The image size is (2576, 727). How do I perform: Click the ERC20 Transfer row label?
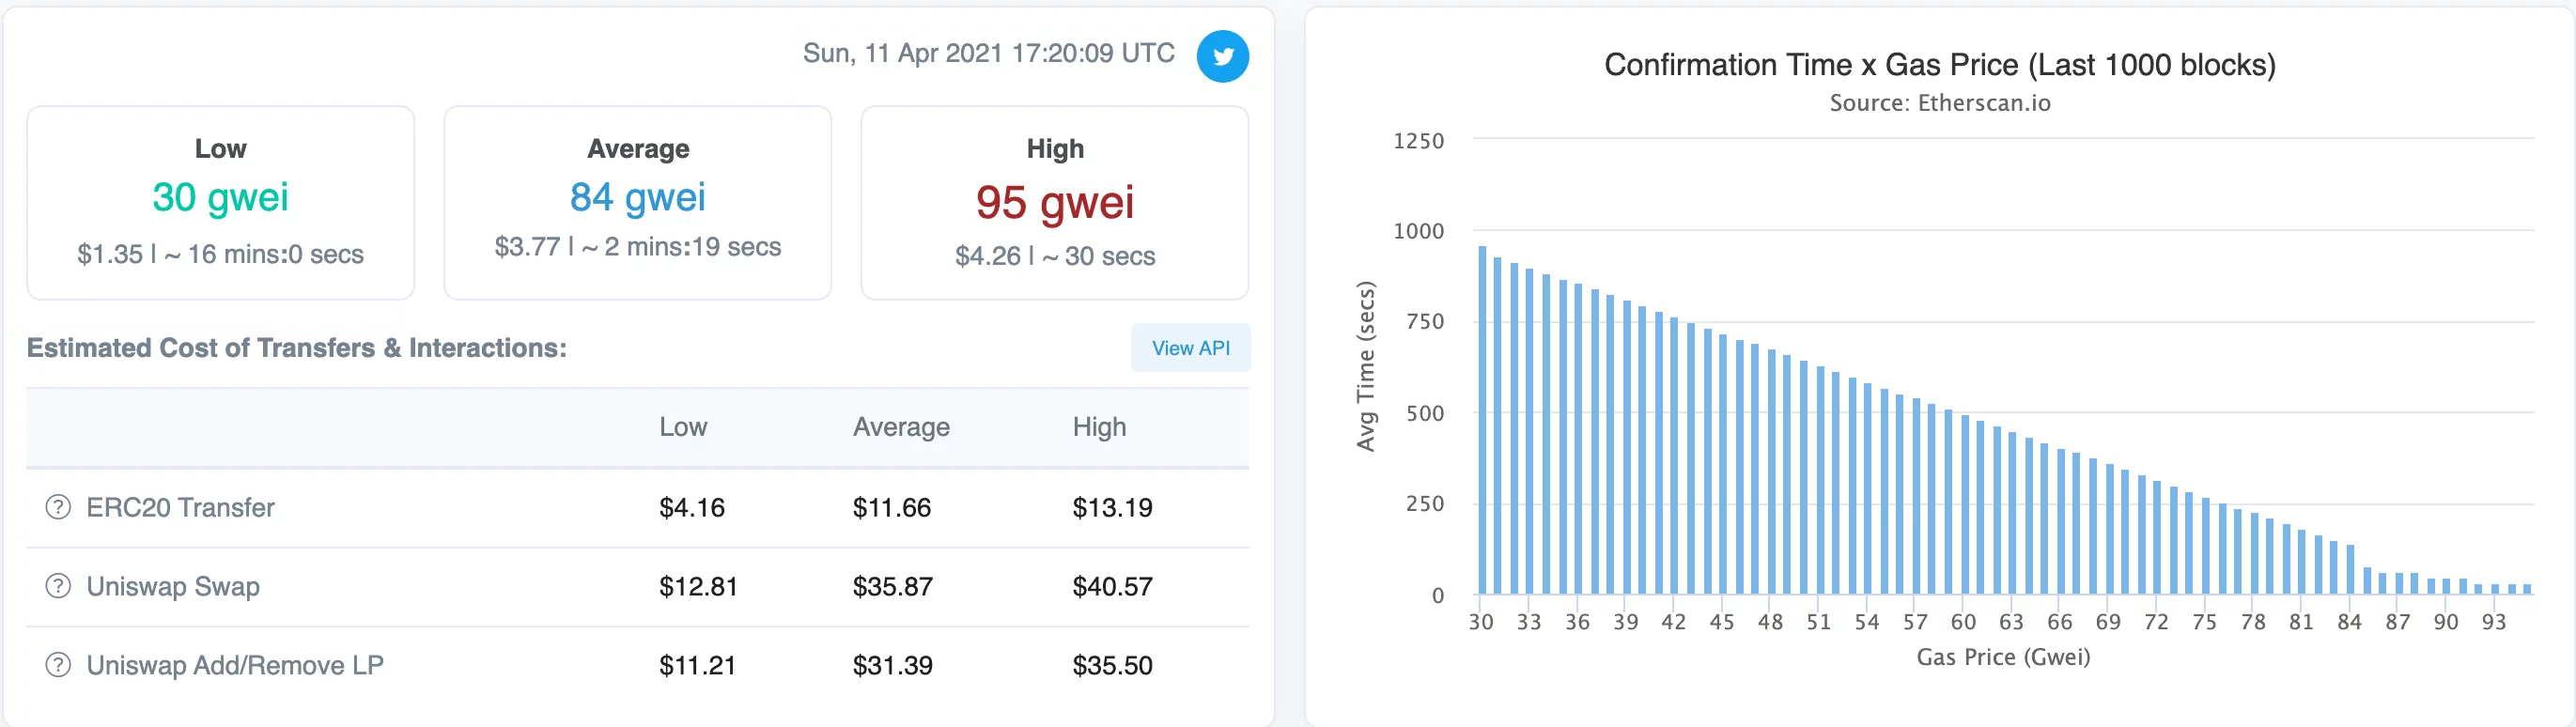click(180, 508)
